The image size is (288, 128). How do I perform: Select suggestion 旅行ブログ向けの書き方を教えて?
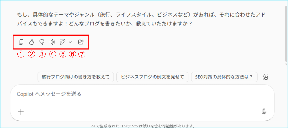click(76, 77)
